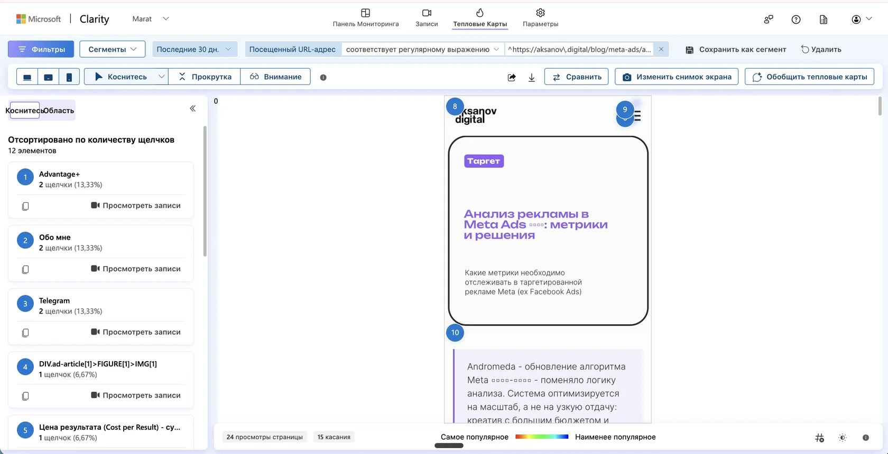
Task: Collapse the side panel with double chevron
Action: click(193, 108)
